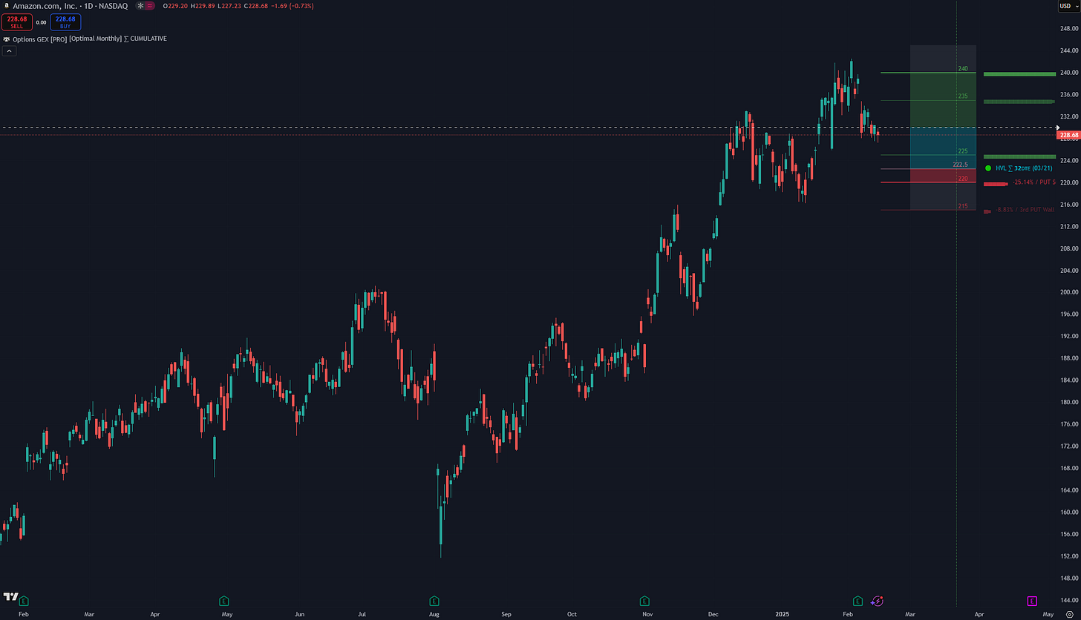Click the earnings E marker near February 2024
Viewport: 1081px width, 620px height.
pyautogui.click(x=24, y=600)
